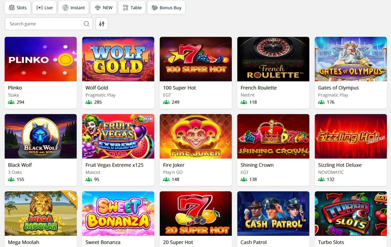Click the Fruit Vegas Extreme x125 title
Screen dimensions: 391x247
coord(114,165)
